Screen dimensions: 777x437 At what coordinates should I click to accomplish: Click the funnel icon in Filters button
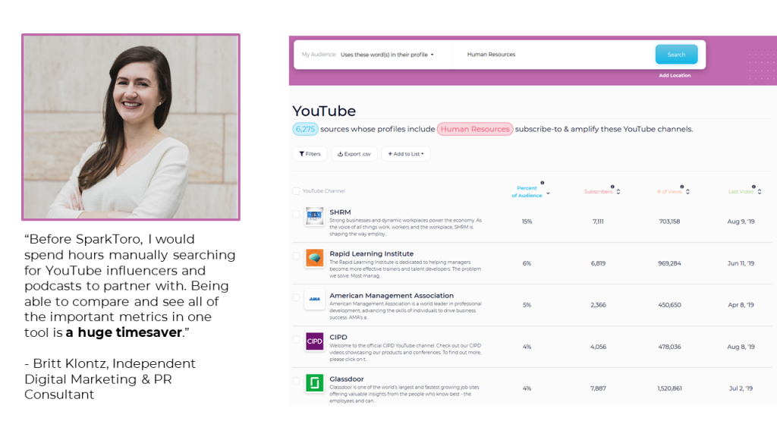(301, 154)
